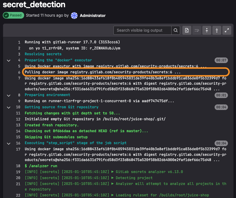
Task: Click the 00:04 badge on line 16
Action: [x=221, y=143]
